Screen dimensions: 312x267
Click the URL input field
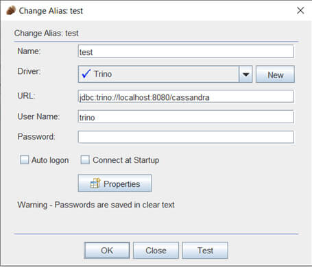click(186, 97)
